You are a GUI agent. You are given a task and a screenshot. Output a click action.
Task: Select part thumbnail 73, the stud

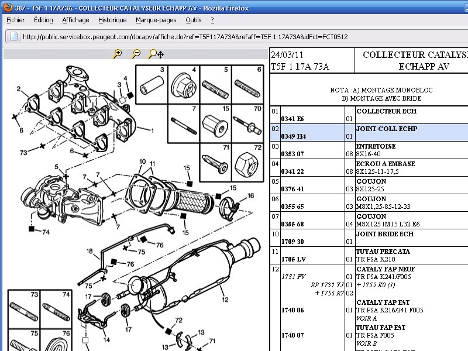(24, 309)
